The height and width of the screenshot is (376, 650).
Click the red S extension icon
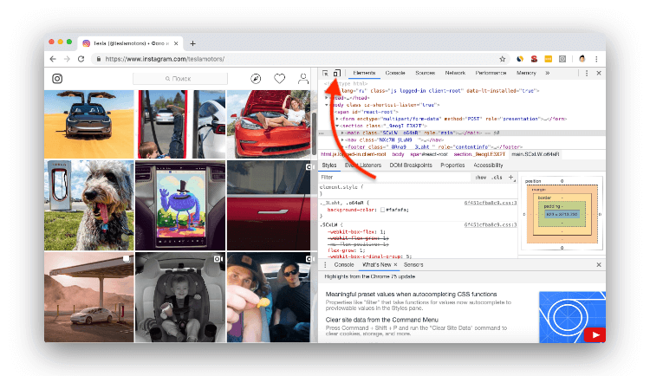coord(534,59)
